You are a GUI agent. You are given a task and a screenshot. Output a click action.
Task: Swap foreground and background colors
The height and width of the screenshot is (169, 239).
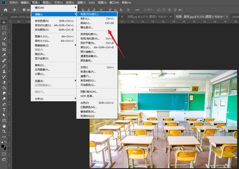[x=6, y=142]
